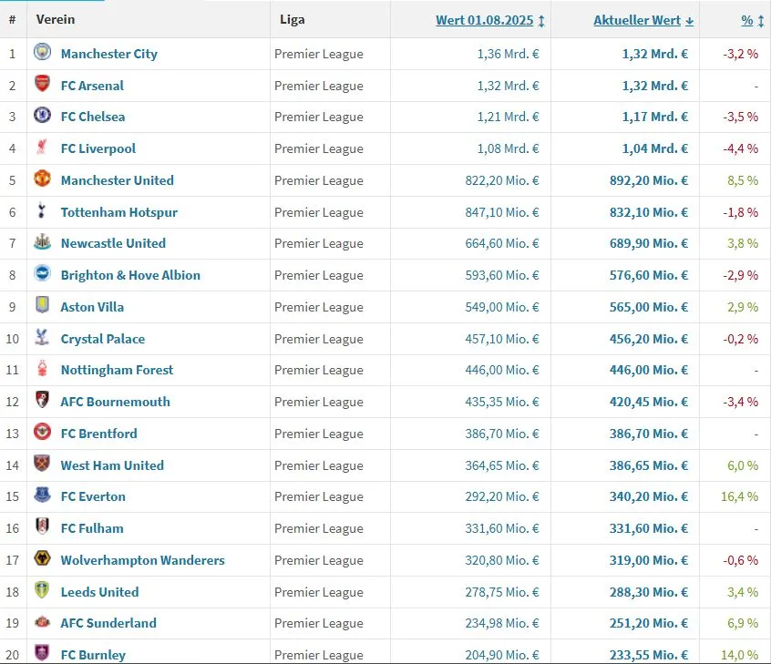Screen dimensions: 771x664
Task: Click the Manchester United club crest
Action: 42,179
